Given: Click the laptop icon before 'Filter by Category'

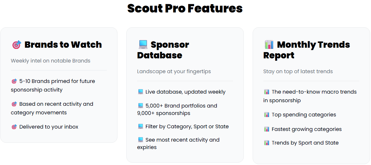Looking at the screenshot, I should [x=141, y=126].
